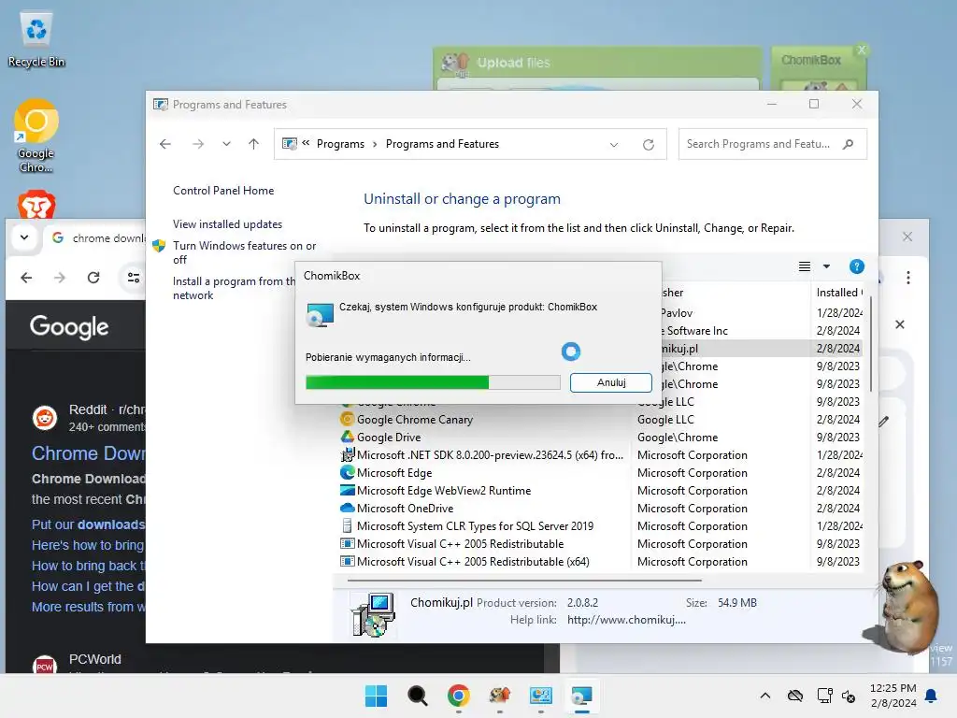Screen dimensions: 957x718
Task: Click the vertical scrollbar of program list
Action: (x=871, y=345)
